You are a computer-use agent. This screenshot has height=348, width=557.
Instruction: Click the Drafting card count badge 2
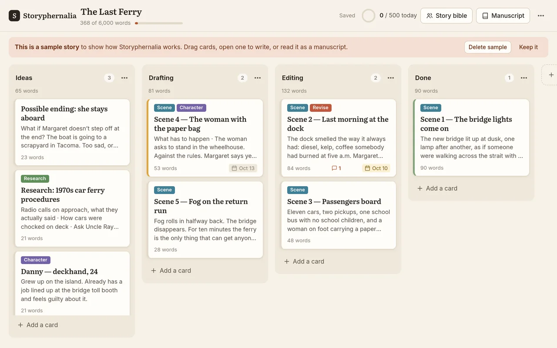pyautogui.click(x=242, y=78)
